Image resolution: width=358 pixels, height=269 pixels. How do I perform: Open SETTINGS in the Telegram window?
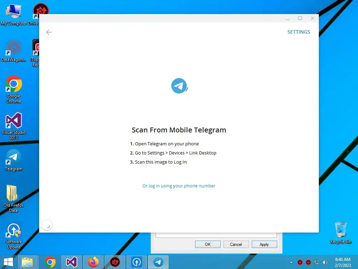coord(299,32)
